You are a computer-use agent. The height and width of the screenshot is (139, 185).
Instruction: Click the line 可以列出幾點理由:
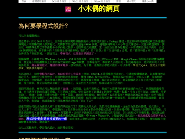click(29, 36)
